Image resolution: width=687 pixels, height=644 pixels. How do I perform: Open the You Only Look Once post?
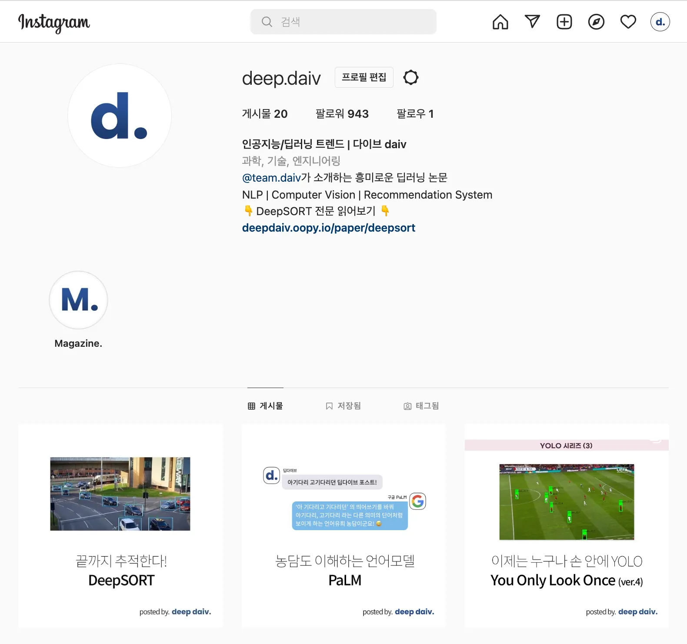(x=567, y=525)
